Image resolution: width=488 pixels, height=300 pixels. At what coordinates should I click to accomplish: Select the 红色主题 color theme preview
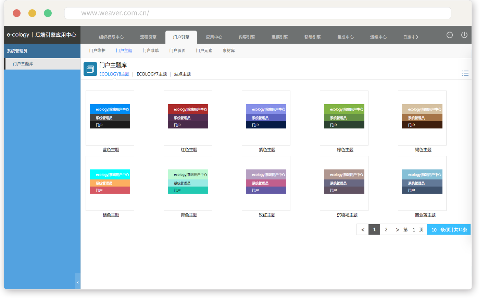click(188, 118)
